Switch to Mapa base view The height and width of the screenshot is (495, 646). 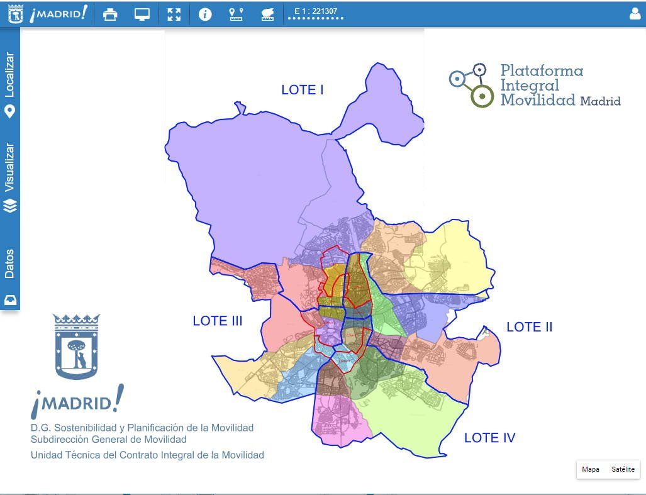(x=590, y=469)
